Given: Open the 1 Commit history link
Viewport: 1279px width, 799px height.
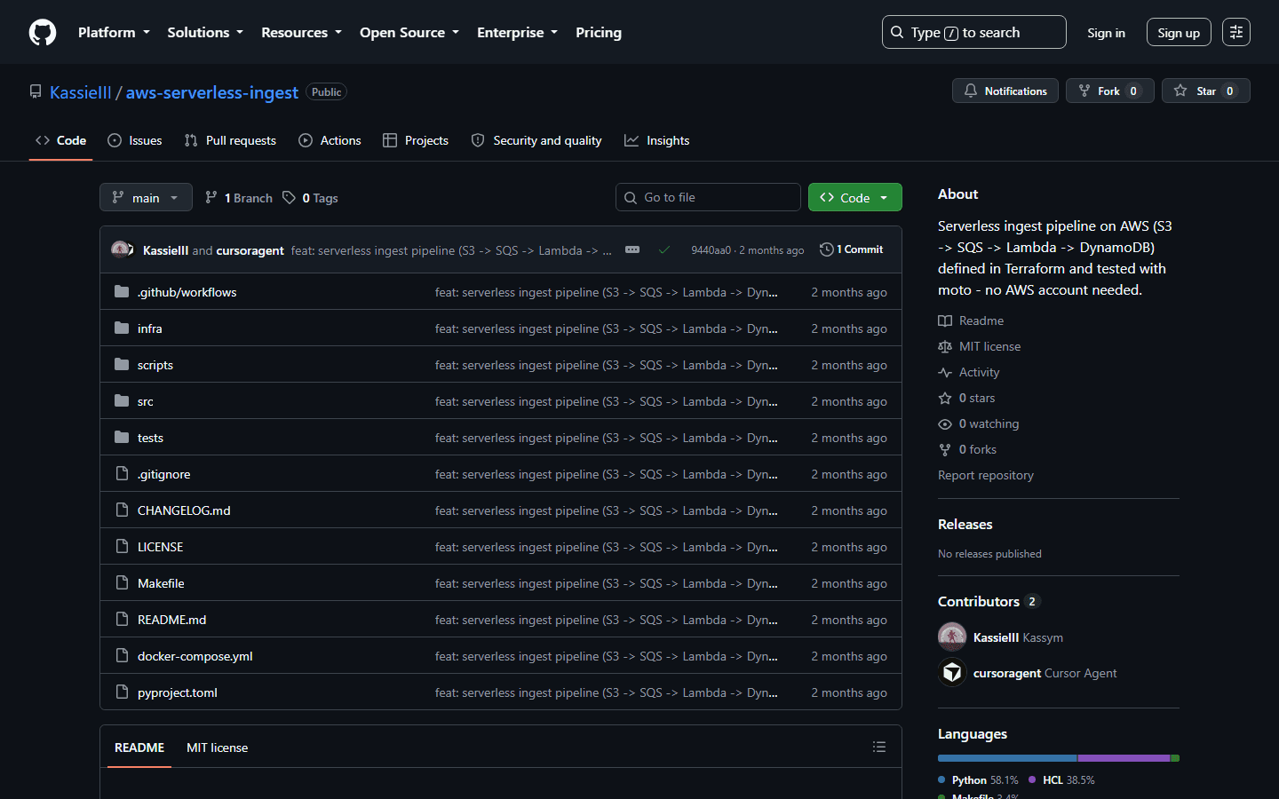Looking at the screenshot, I should coord(852,249).
